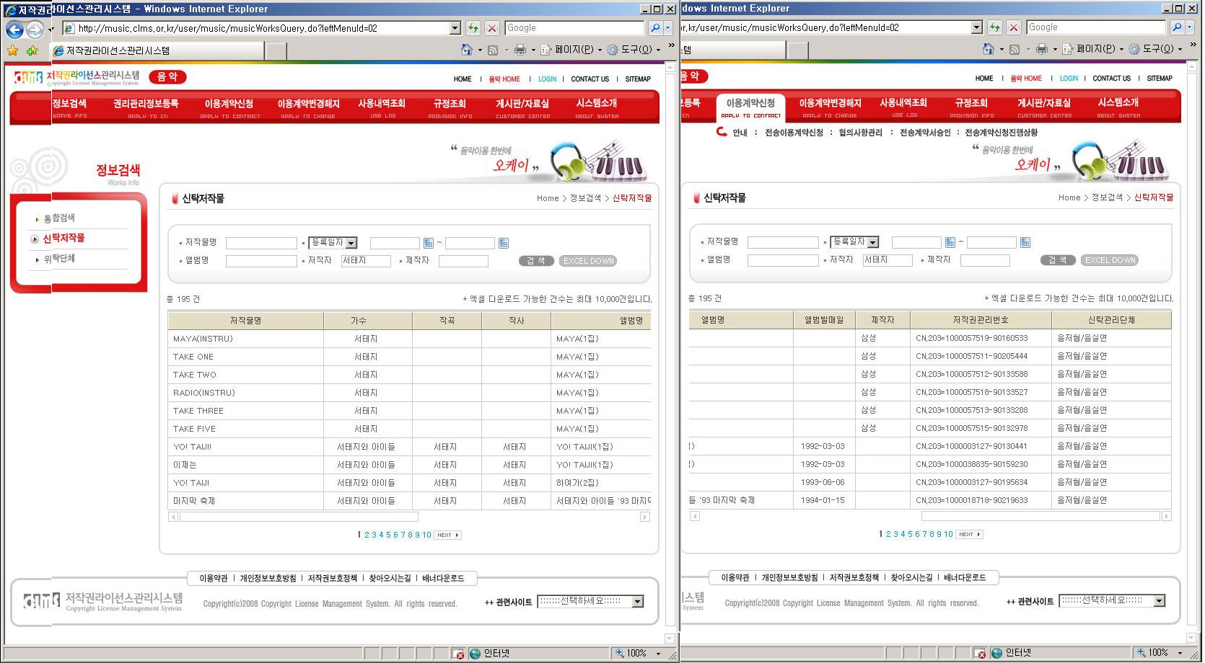Click the CLMS logo in left window header
1205x663 pixels.
[x=76, y=77]
